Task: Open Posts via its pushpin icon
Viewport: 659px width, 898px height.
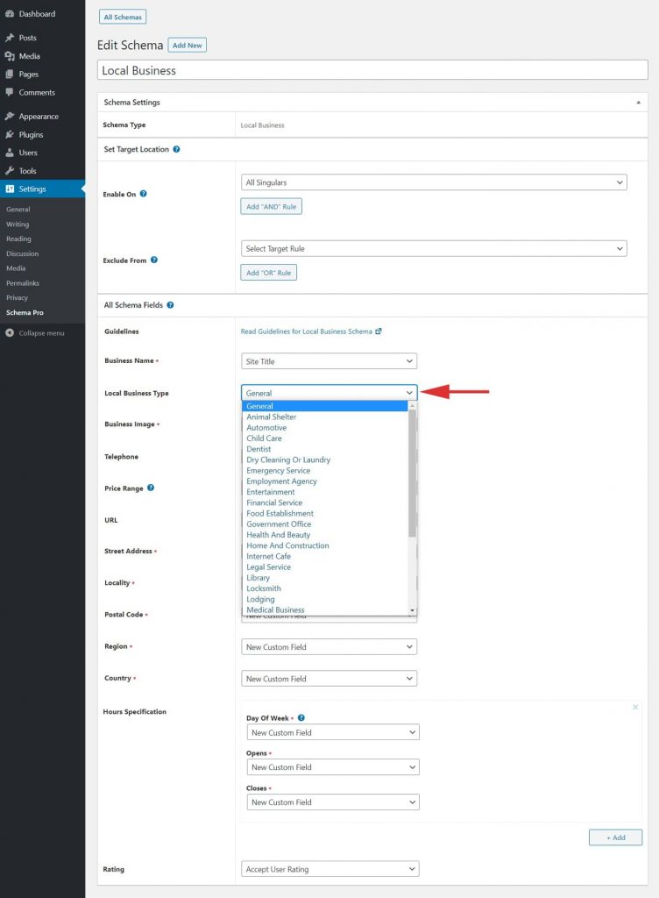Action: coord(10,38)
